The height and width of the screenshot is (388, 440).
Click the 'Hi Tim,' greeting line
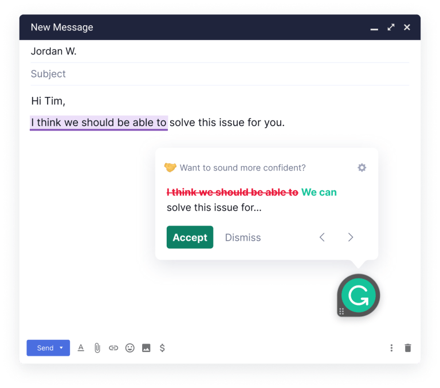point(48,101)
